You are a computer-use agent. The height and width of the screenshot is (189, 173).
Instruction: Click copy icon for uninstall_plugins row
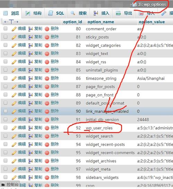tap(31, 70)
